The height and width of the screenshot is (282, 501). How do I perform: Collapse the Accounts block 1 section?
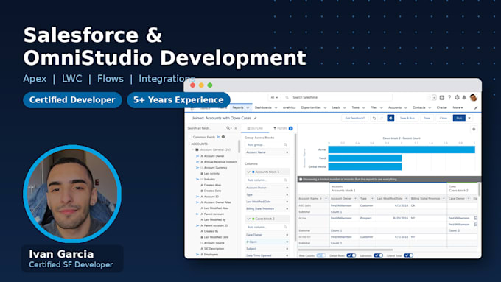[248, 172]
